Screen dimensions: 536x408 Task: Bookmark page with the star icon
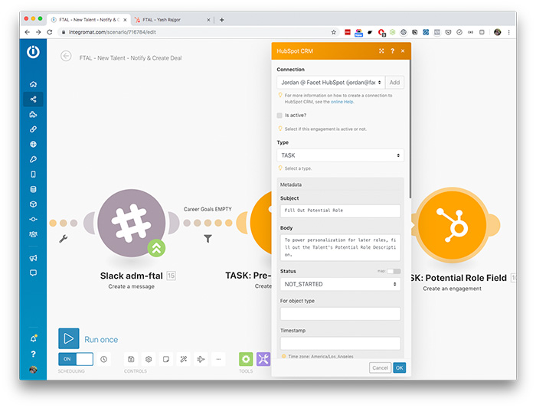pos(334,32)
